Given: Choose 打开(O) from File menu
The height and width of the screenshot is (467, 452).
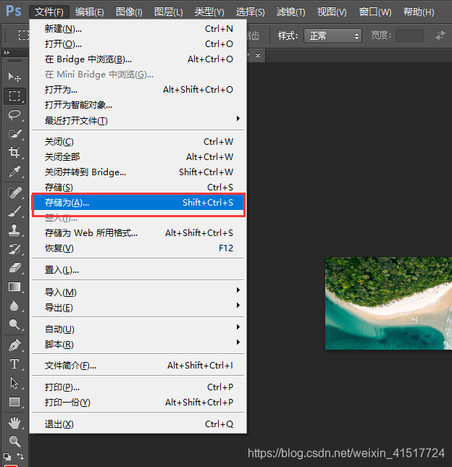Looking at the screenshot, I should [138, 43].
